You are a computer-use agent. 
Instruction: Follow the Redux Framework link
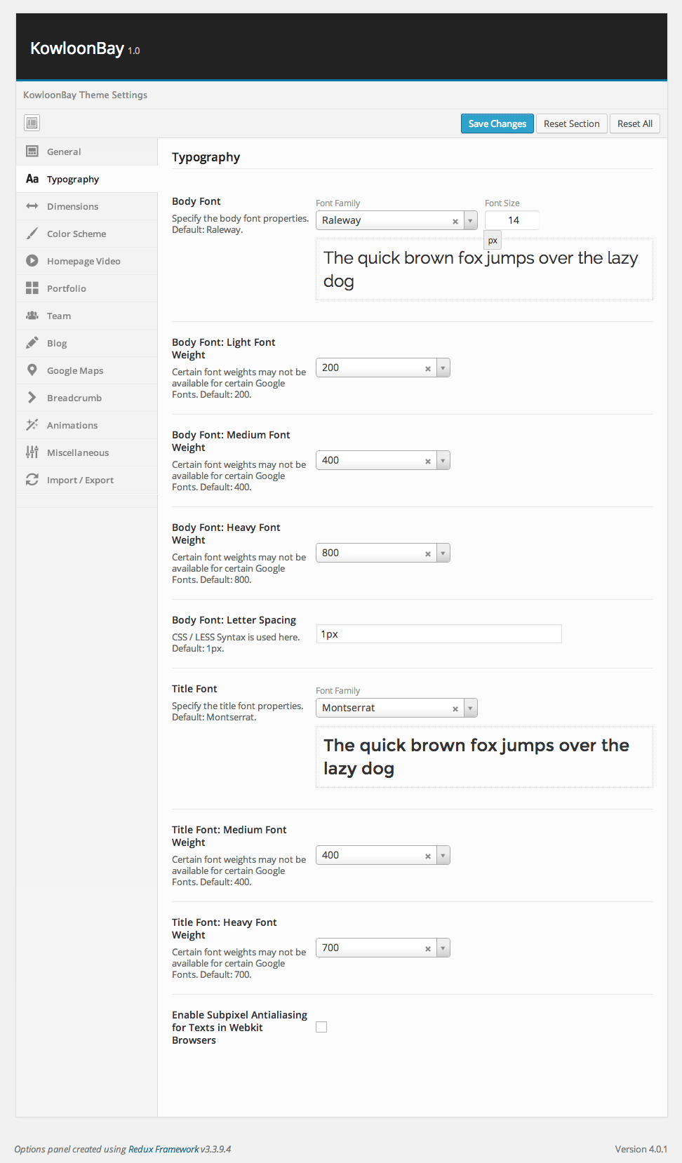click(x=163, y=1149)
